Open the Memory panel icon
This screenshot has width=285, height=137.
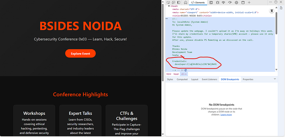(237, 2)
